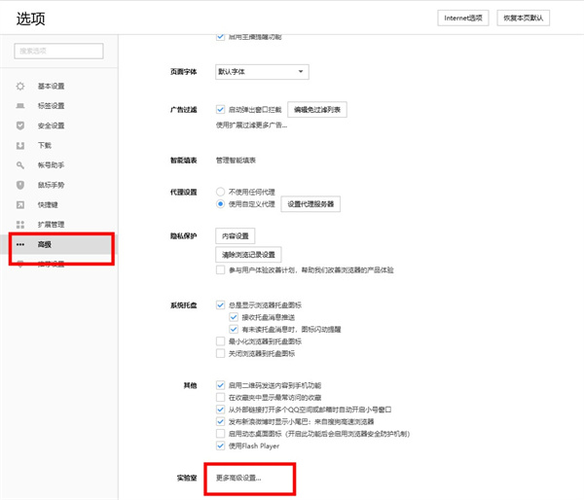Open basic settings via the gear icon
The width and height of the screenshot is (584, 500).
click(x=20, y=86)
